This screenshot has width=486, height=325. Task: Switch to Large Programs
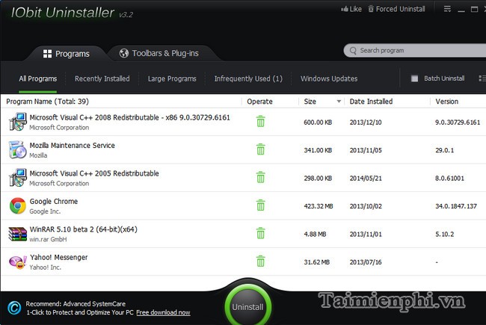point(172,78)
